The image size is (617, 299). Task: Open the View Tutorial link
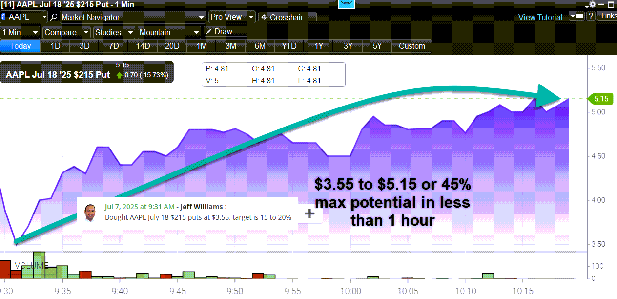540,17
